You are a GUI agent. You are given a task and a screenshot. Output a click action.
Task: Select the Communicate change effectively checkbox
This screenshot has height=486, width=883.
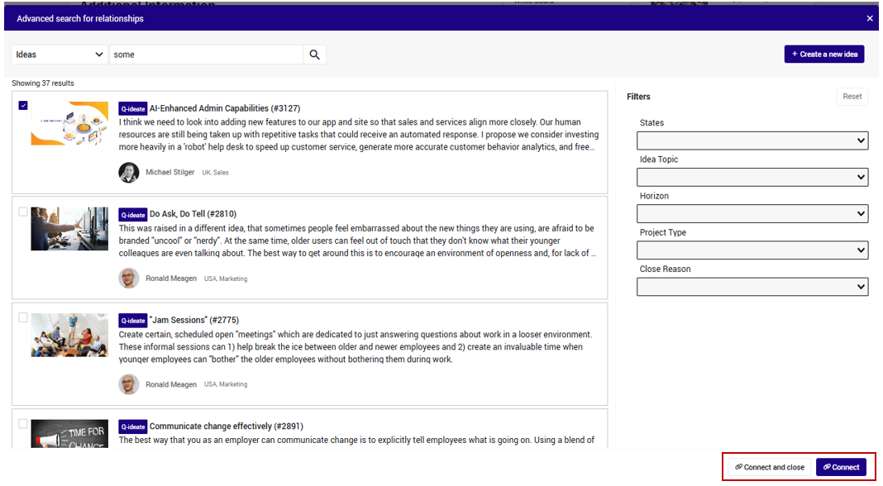[x=23, y=423]
